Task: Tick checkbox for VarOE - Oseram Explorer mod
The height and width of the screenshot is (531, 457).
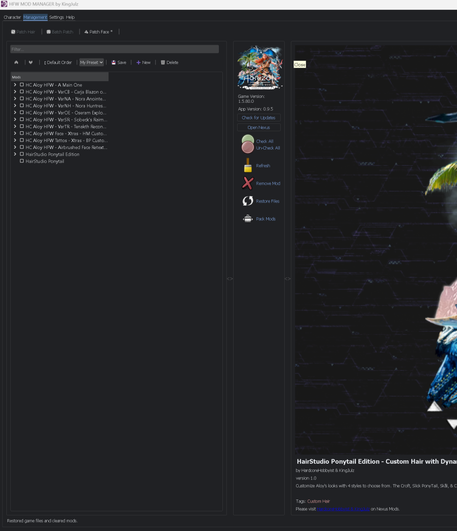Action: (22, 113)
